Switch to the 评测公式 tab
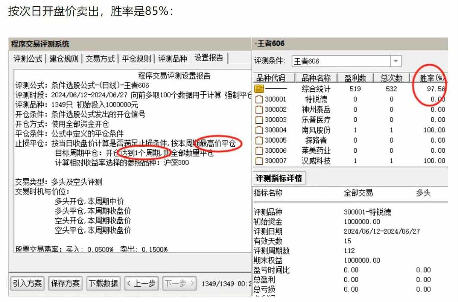 tap(28, 59)
